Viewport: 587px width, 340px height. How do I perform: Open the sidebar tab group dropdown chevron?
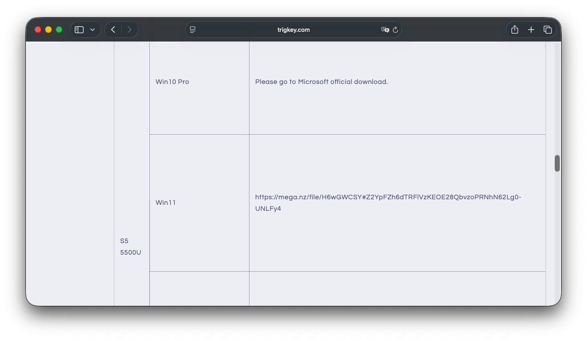[x=92, y=30]
